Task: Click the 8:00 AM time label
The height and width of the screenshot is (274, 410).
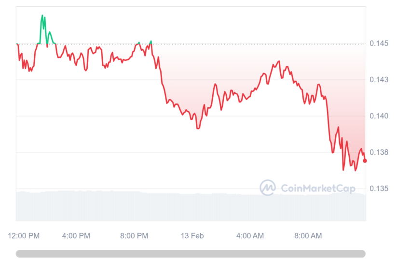Action: coord(308,236)
